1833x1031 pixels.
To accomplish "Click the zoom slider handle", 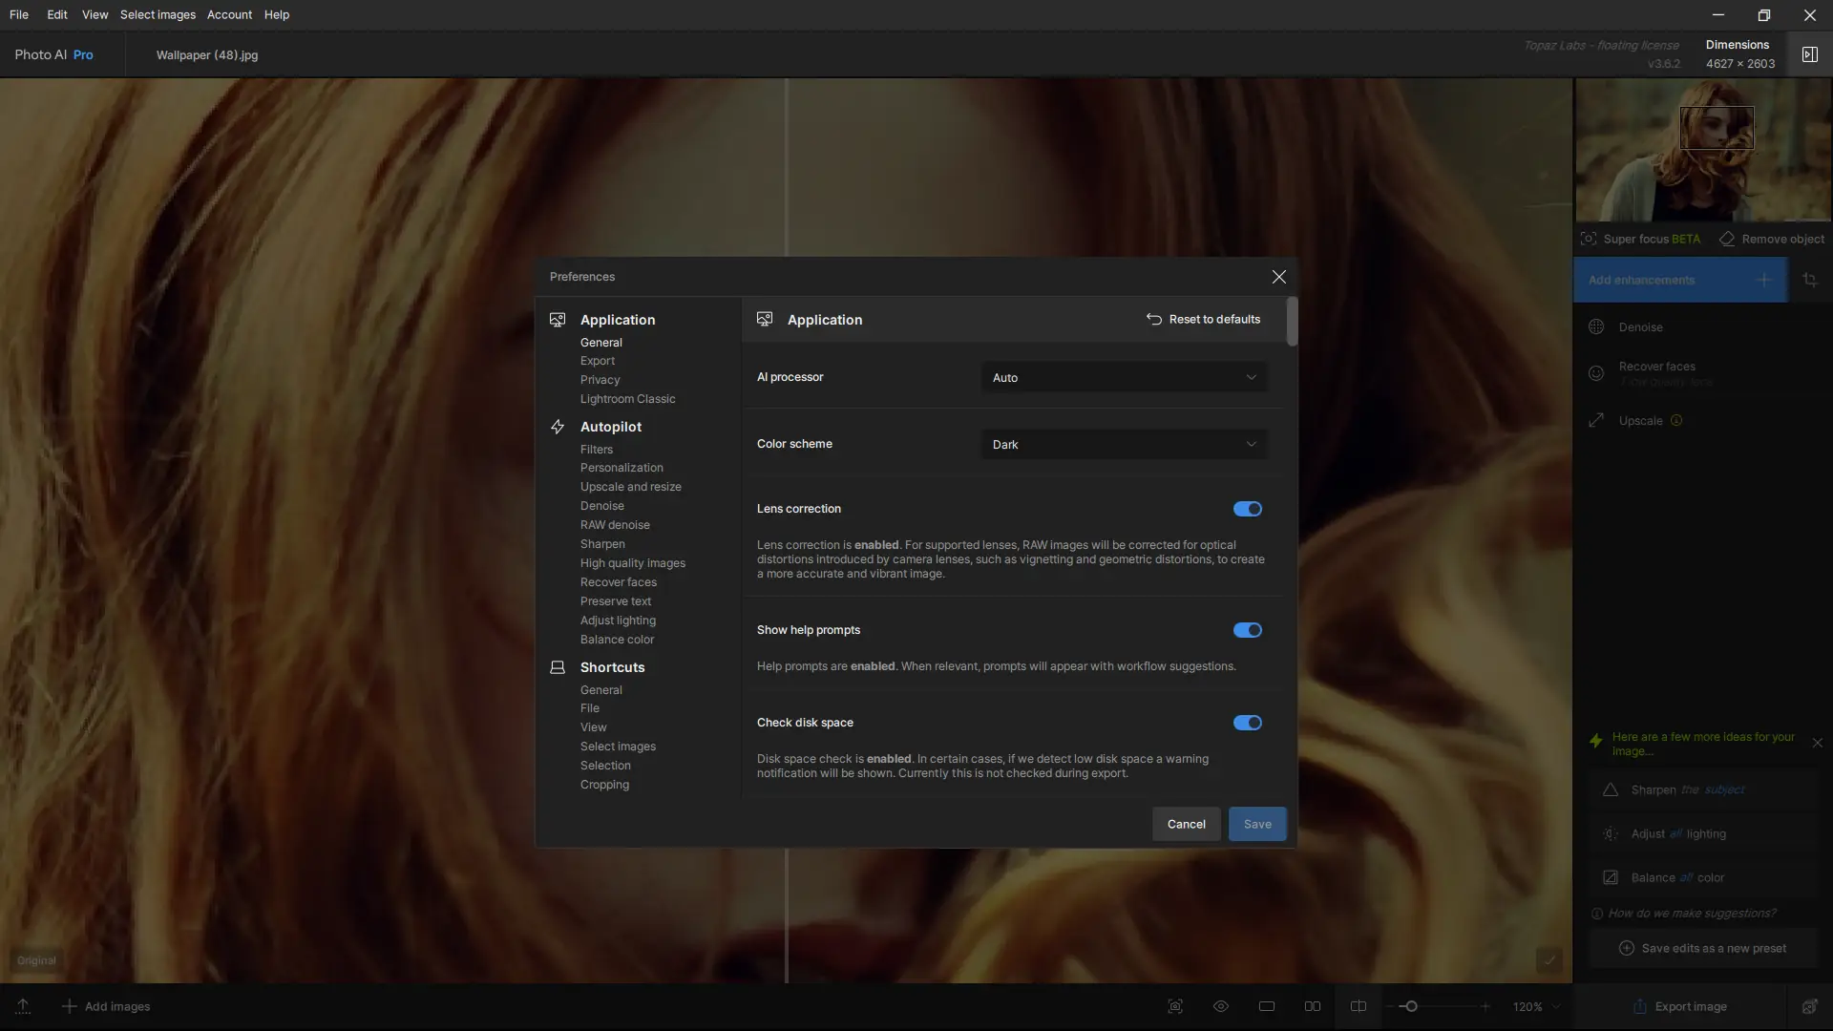I will pos(1411,1006).
